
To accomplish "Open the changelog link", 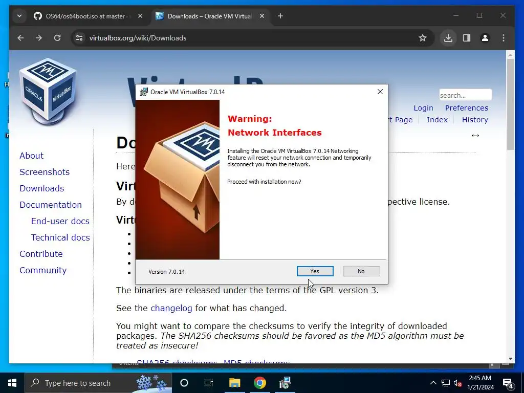I will [x=171, y=308].
